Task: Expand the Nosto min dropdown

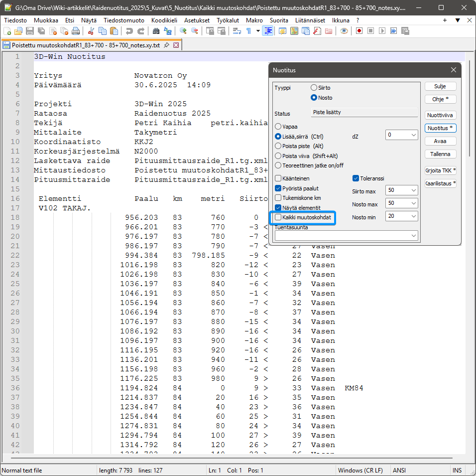Action: [x=414, y=216]
